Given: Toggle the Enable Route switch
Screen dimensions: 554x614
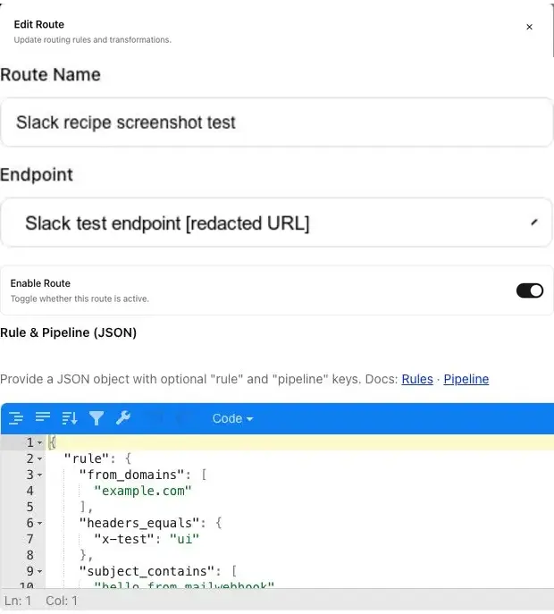Looking at the screenshot, I should pos(530,290).
